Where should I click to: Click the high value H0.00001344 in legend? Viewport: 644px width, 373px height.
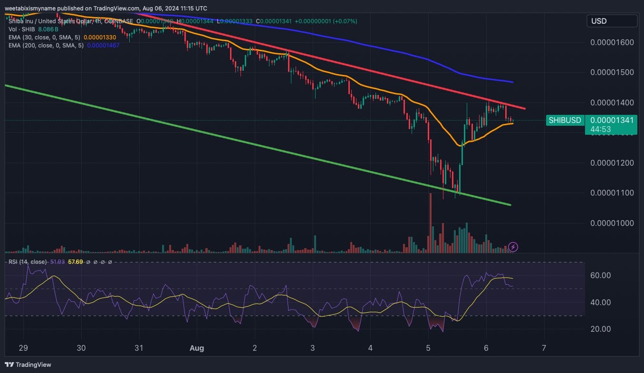195,21
